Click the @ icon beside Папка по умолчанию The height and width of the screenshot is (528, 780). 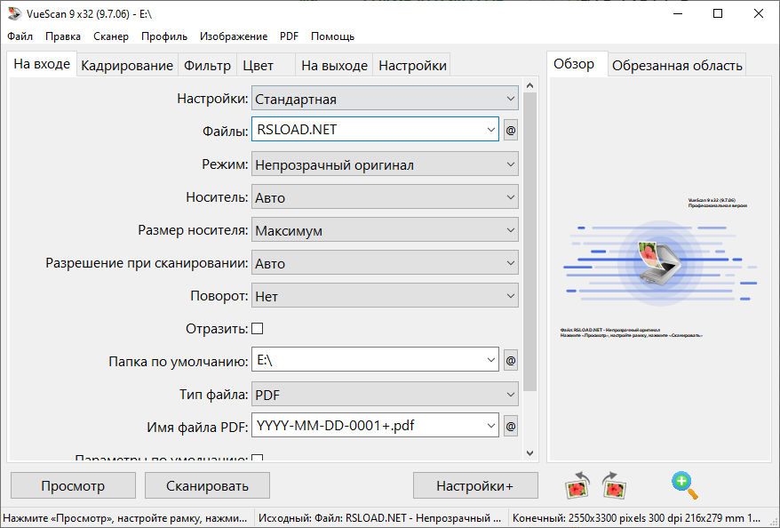(509, 359)
